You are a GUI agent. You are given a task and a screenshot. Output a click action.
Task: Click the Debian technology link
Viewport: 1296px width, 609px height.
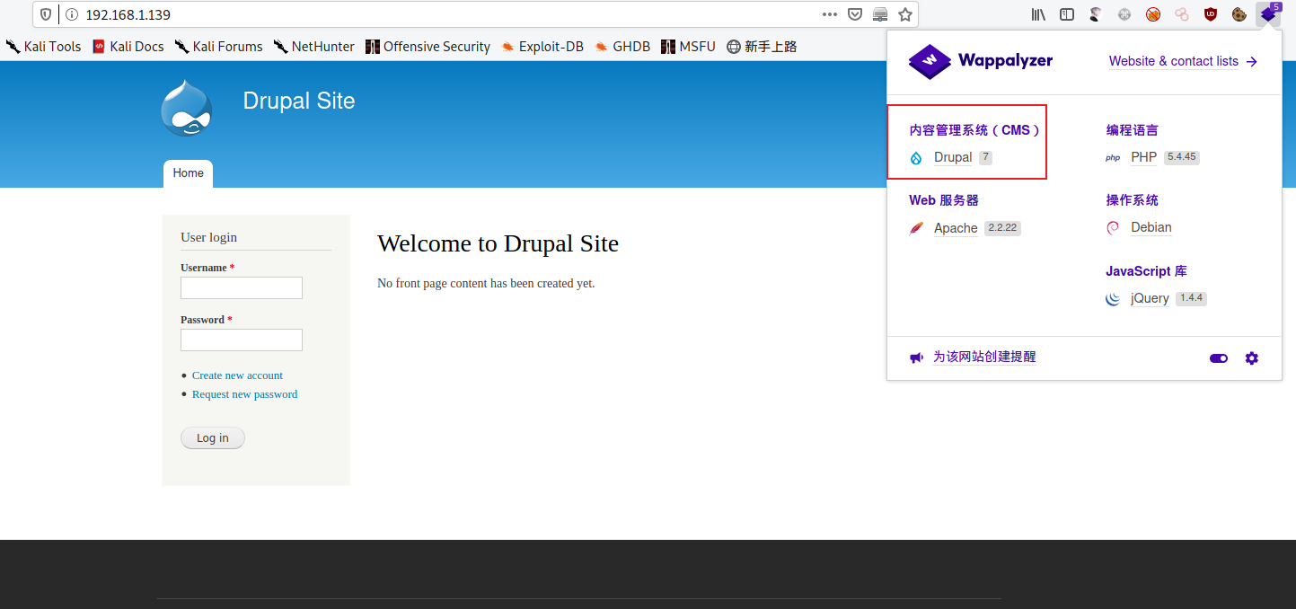click(x=1151, y=228)
